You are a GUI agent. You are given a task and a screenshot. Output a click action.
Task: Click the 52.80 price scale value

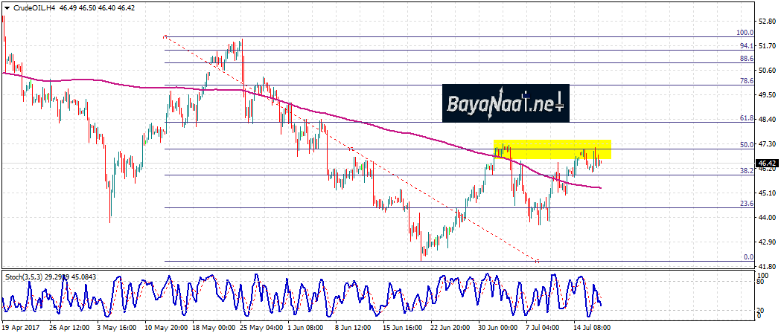click(x=767, y=22)
